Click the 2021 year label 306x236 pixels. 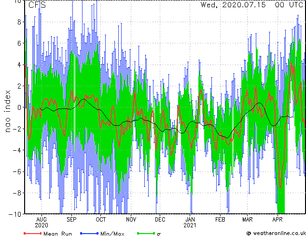pyautogui.click(x=190, y=225)
